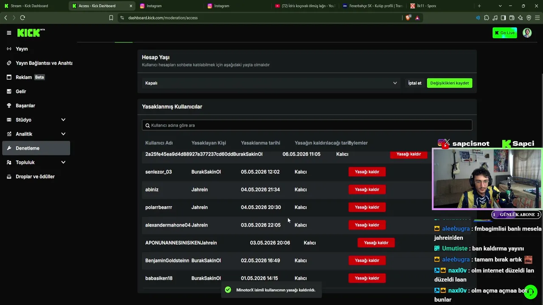Click the Kullanıcı Adı column header
Screen dimensions: 543x305
(x=159, y=143)
